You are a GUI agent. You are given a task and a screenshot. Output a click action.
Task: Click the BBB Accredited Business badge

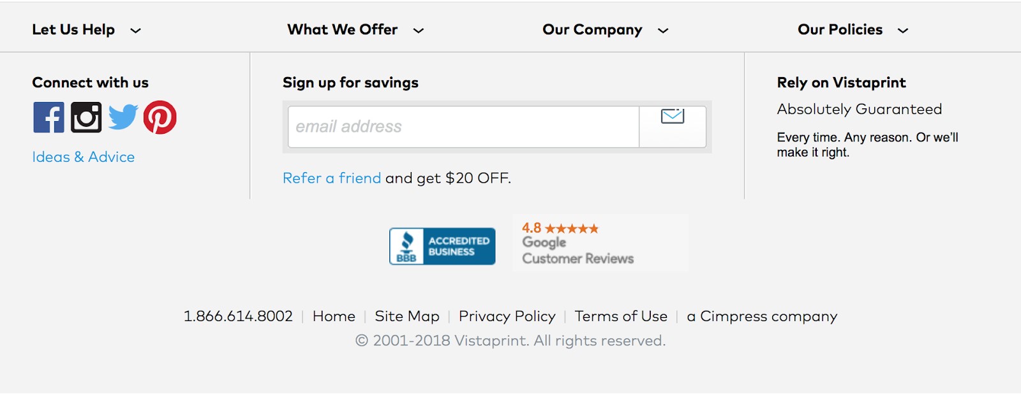click(442, 246)
